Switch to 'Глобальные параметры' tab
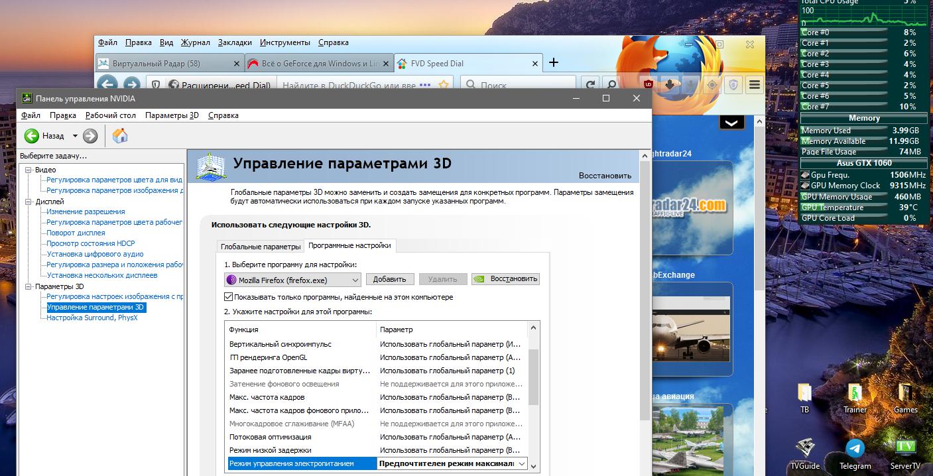The image size is (933, 476). pyautogui.click(x=260, y=247)
